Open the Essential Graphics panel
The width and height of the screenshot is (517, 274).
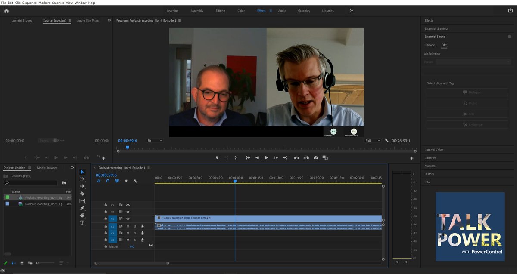tap(436, 29)
